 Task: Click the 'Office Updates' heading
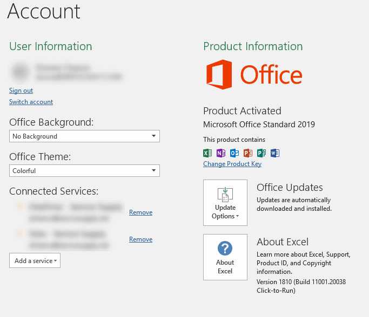coord(290,188)
